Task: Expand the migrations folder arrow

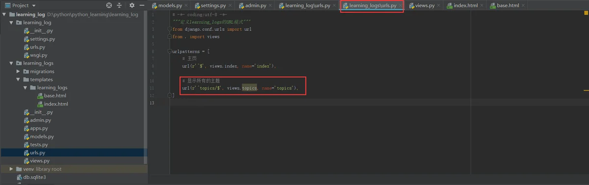Action: [x=19, y=71]
